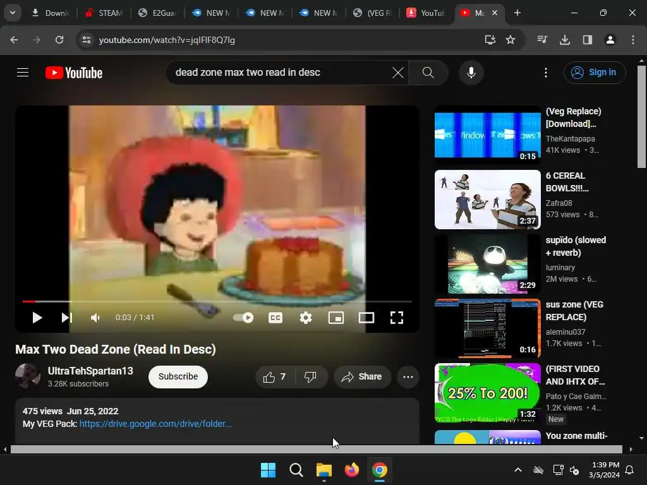Toggle the autoplay switch

click(x=243, y=318)
